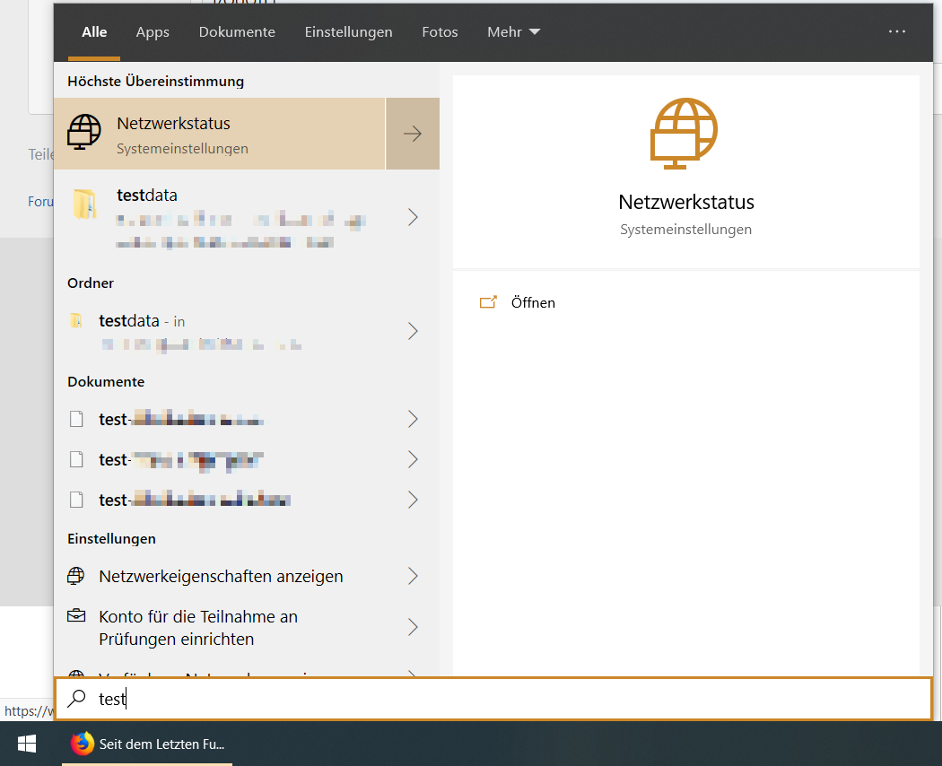
Task: Click the magnifier icon in search box
Action: tap(76, 699)
